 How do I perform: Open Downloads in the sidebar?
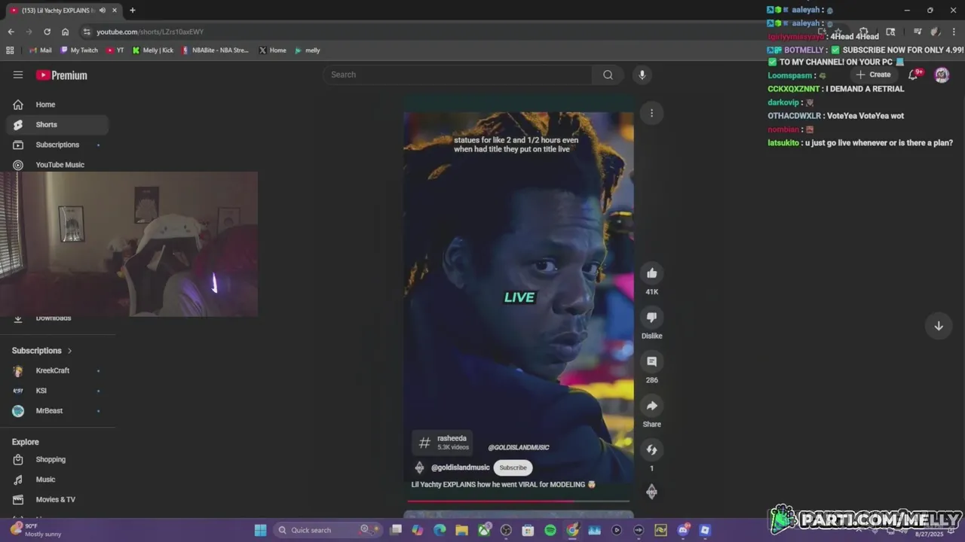[54, 318]
